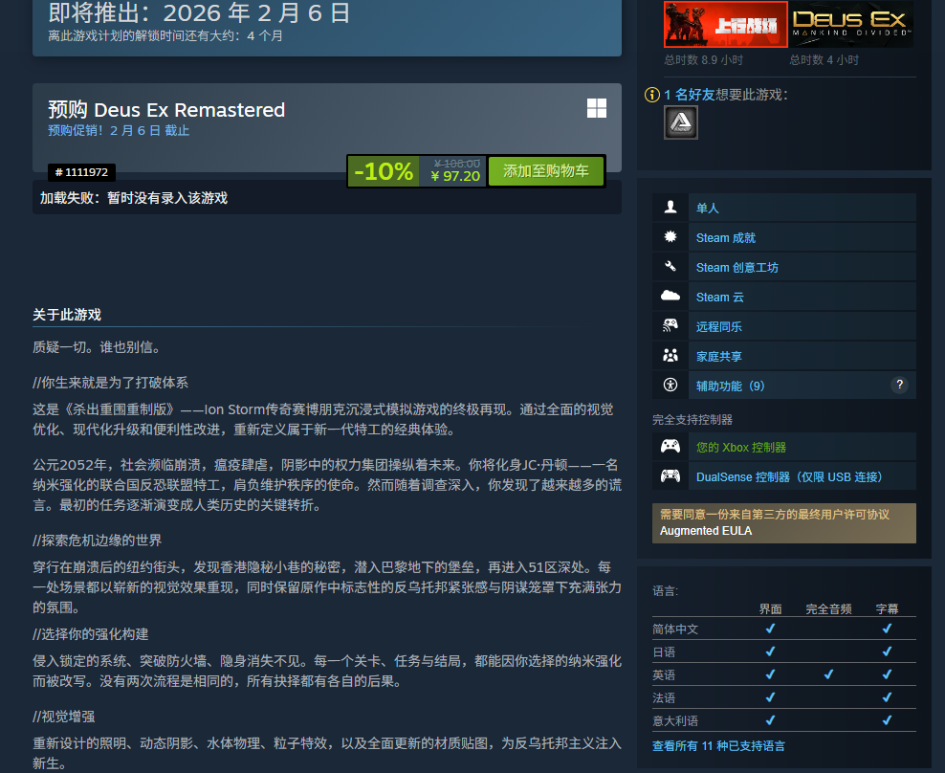The image size is (945, 773).
Task: Click the accessibility features icon
Action: point(670,385)
